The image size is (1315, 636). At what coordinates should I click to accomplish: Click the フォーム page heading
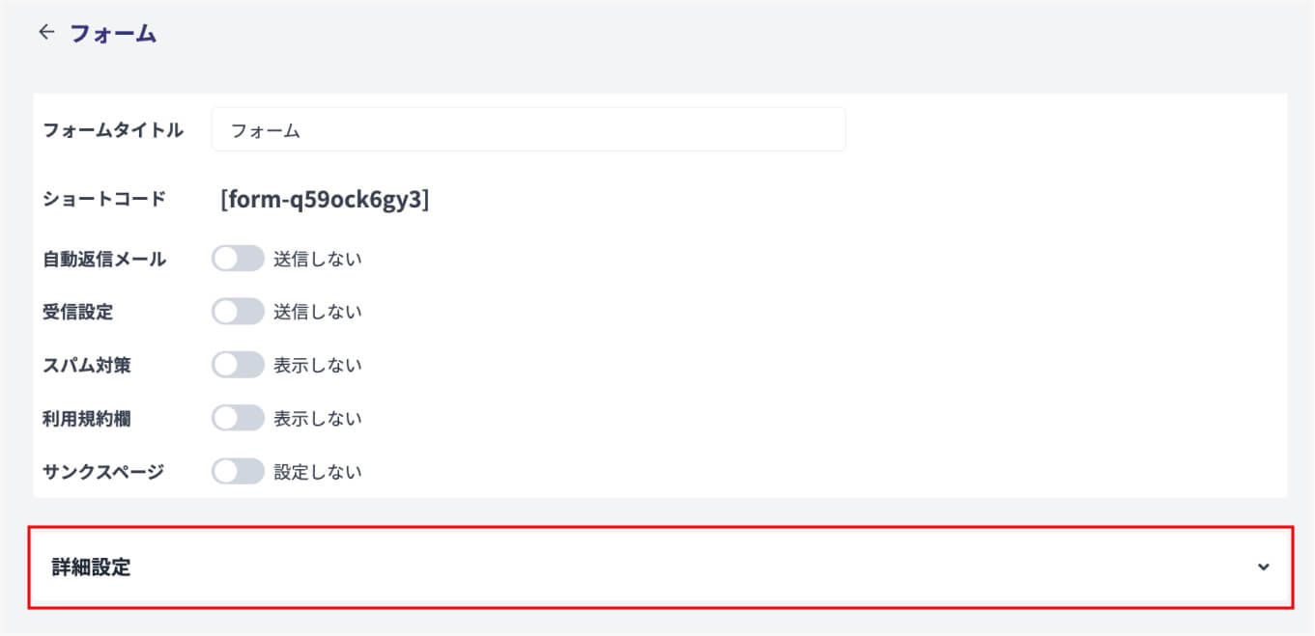113,34
